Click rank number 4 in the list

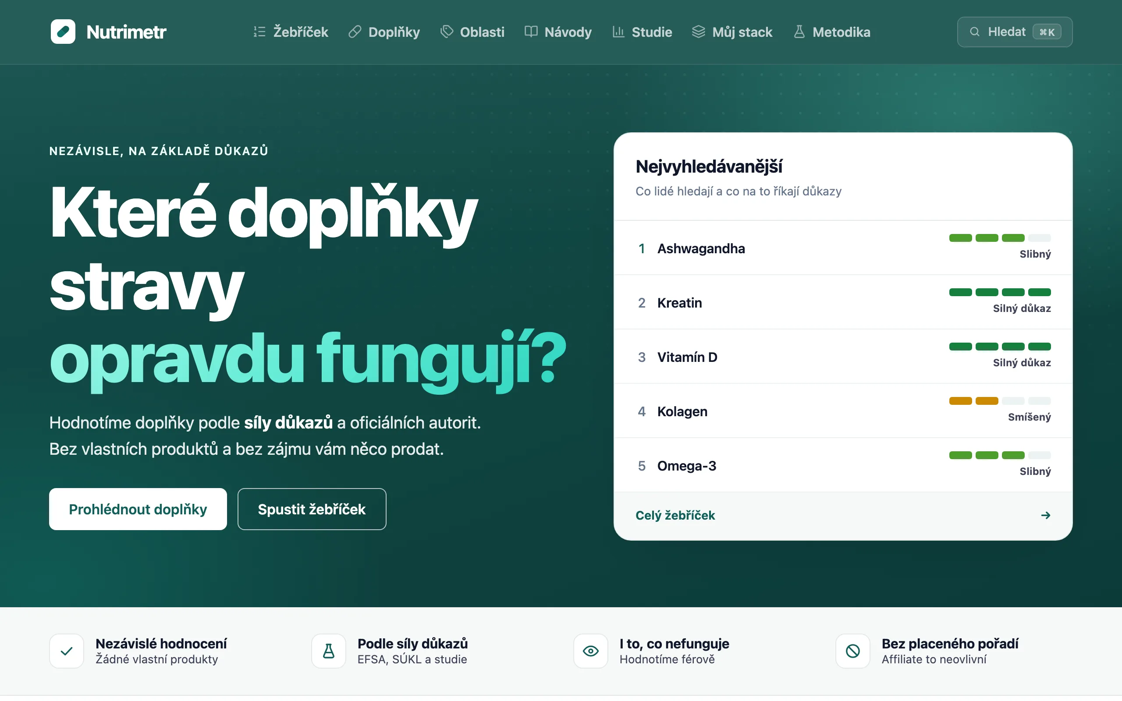(x=642, y=411)
